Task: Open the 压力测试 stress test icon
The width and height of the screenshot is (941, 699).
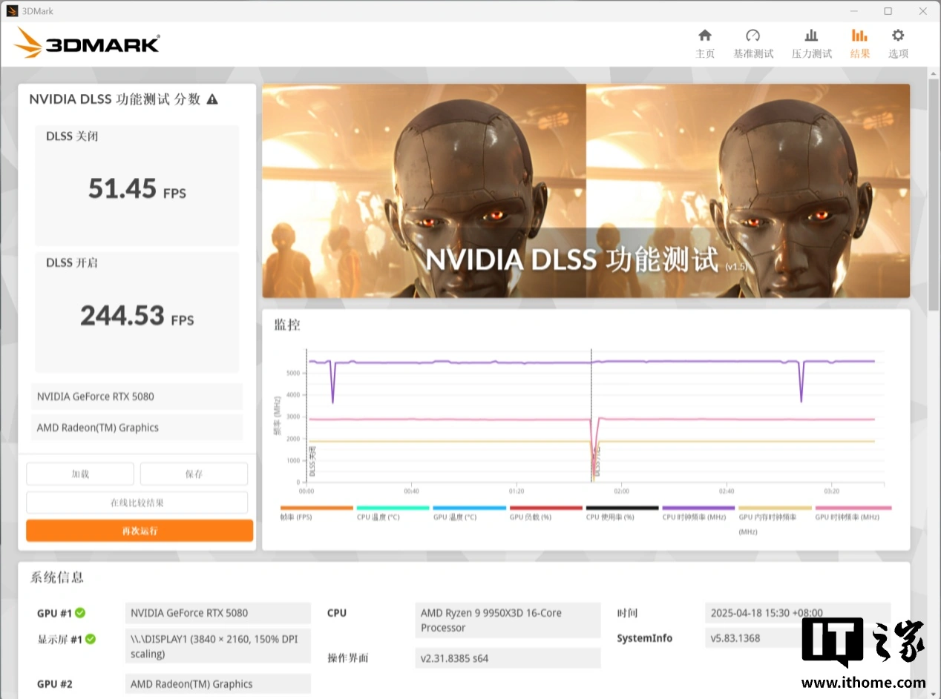Action: point(811,36)
